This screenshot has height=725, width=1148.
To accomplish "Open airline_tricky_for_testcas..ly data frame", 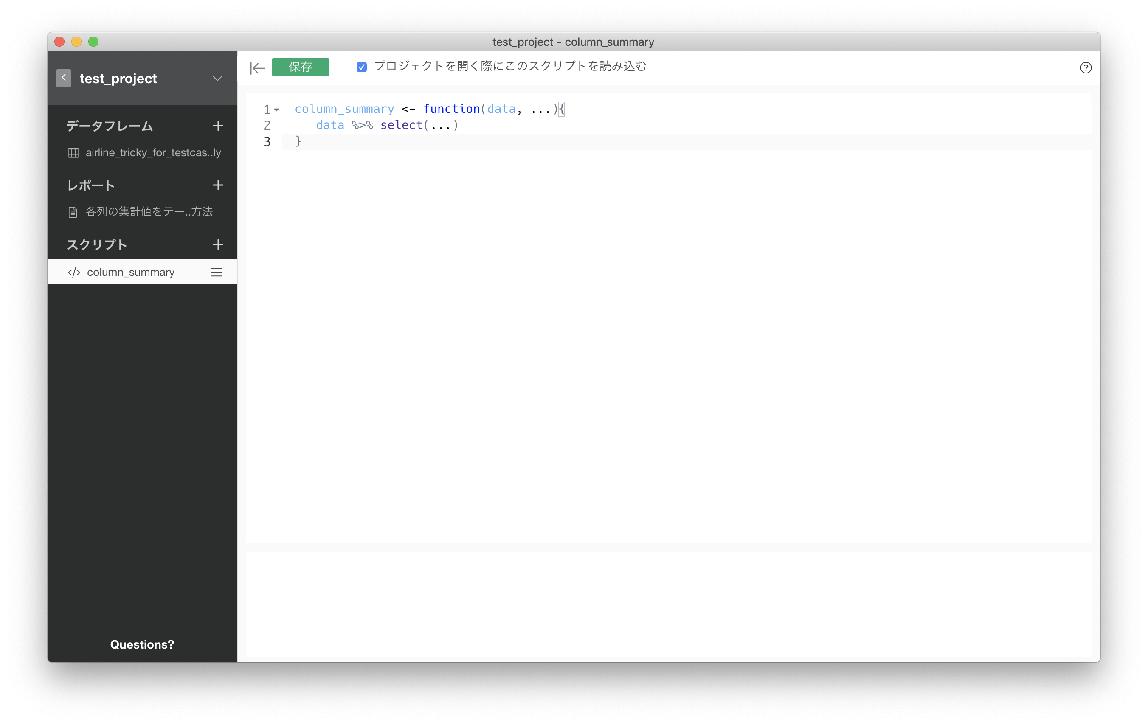I will coord(153,152).
